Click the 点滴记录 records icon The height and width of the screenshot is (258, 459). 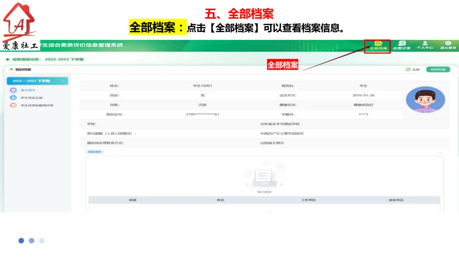click(401, 44)
